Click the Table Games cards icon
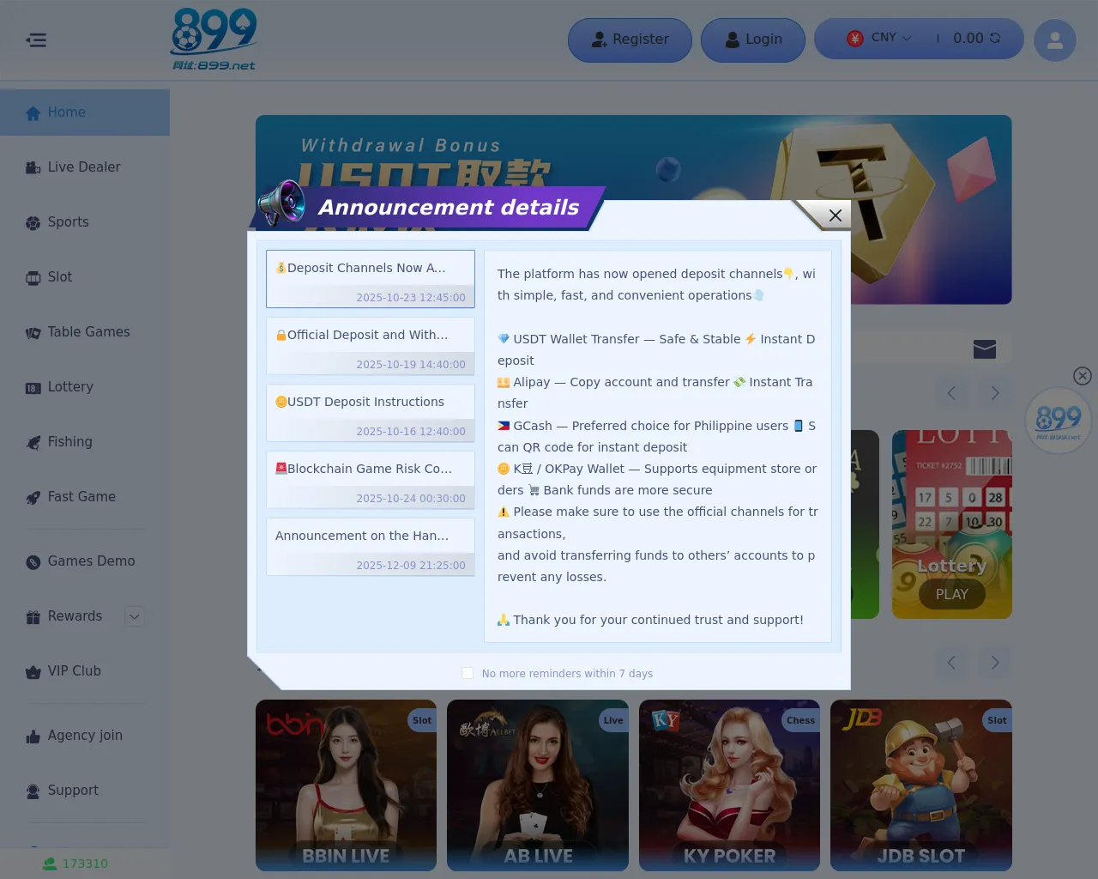Image resolution: width=1098 pixels, height=879 pixels. (x=33, y=333)
